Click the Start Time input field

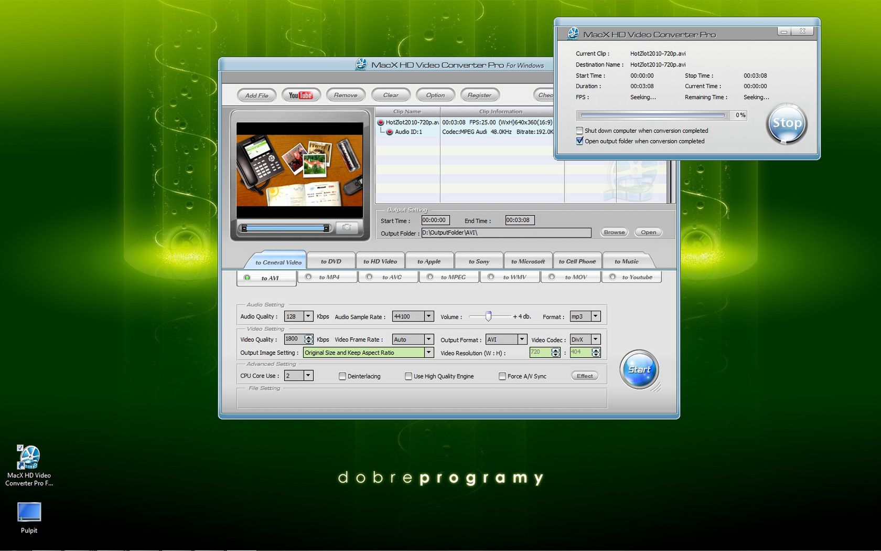coord(435,220)
